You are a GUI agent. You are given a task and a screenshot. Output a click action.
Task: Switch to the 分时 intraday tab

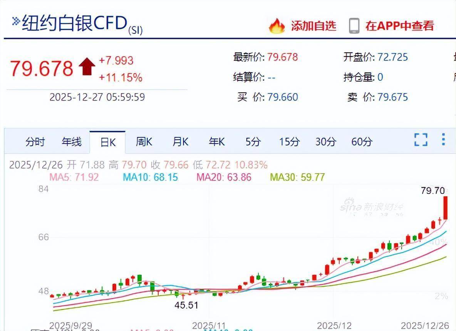point(35,142)
